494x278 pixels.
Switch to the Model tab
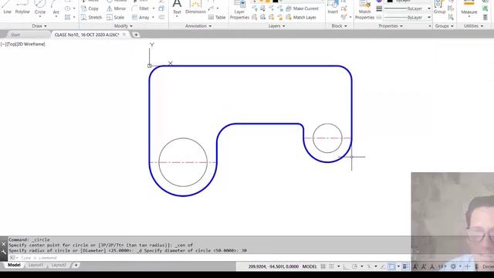(x=14, y=265)
